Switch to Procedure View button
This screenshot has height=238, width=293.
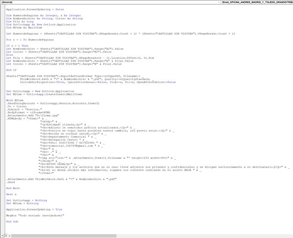click(2, 236)
